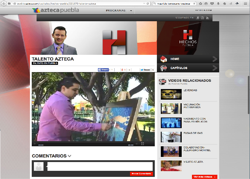
Task: Click the Pocket icon in browser toolbar
Action: point(212,4)
